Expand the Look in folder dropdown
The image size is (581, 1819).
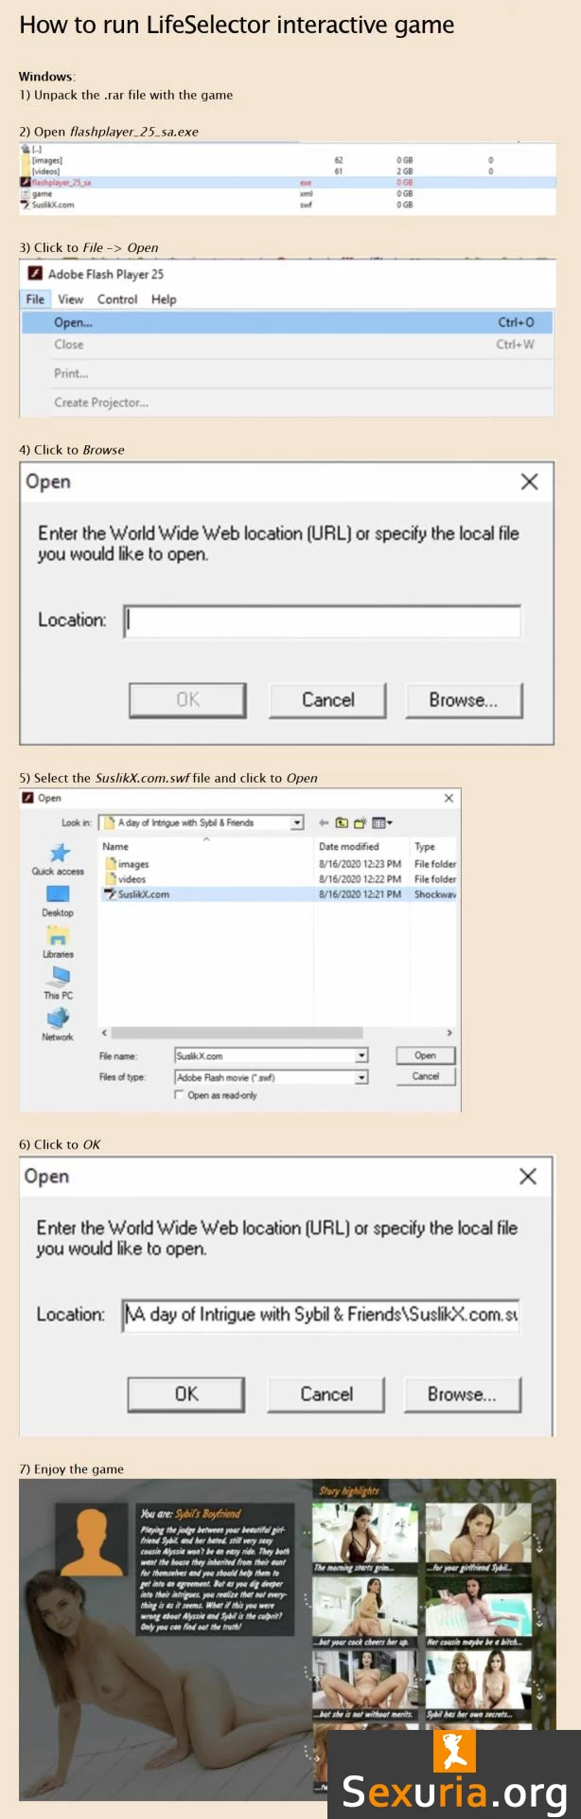tap(297, 822)
